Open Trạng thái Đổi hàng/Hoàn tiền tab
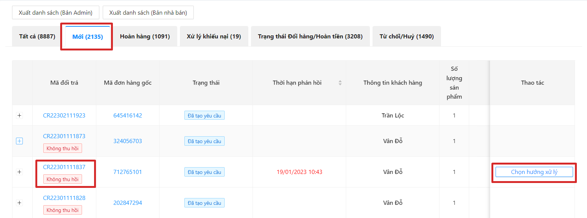 point(310,37)
